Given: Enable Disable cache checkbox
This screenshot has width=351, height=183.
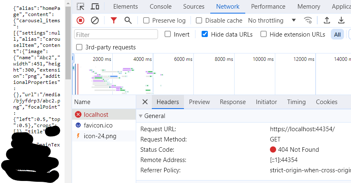Looking at the screenshot, I should pyautogui.click(x=199, y=21).
